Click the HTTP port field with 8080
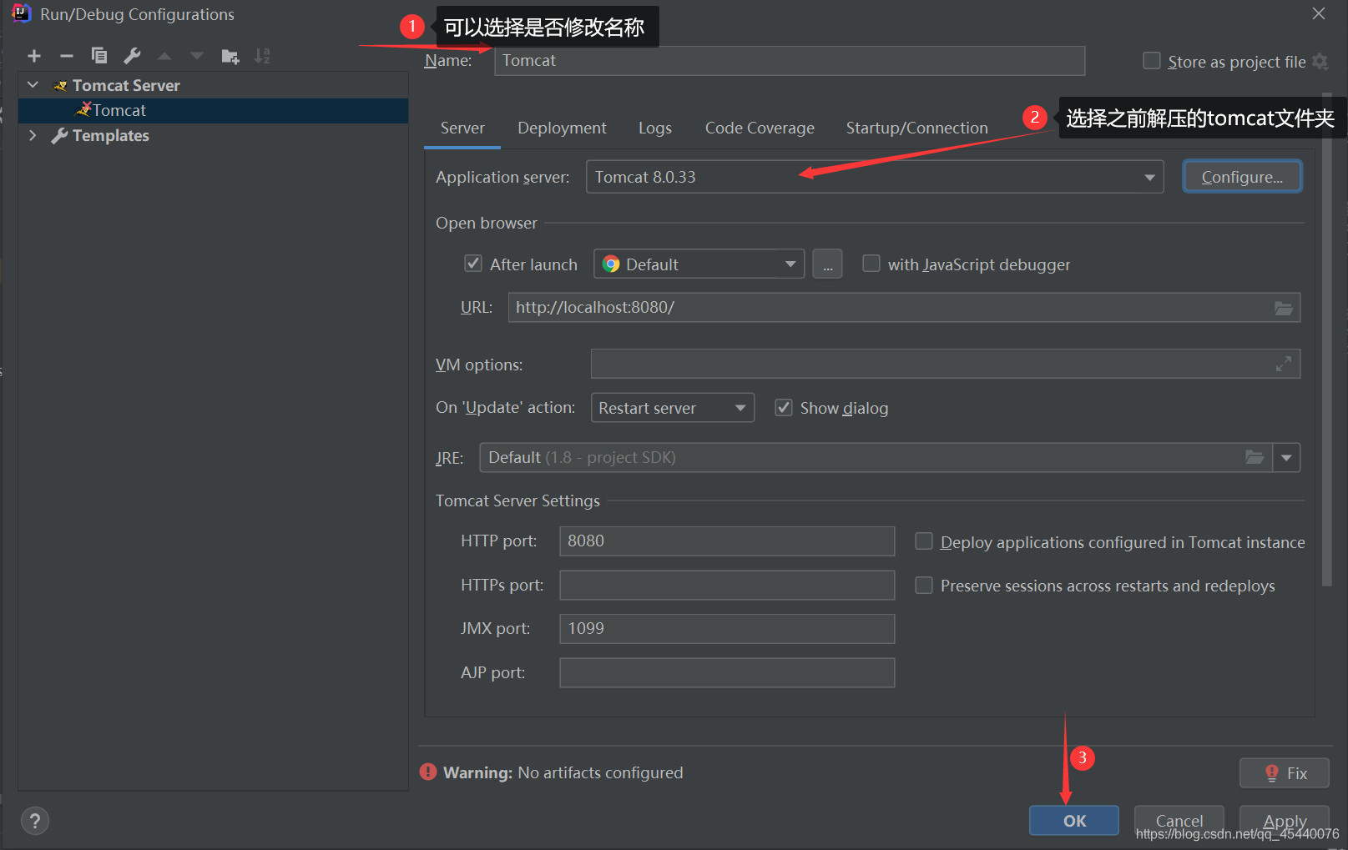 click(x=727, y=541)
